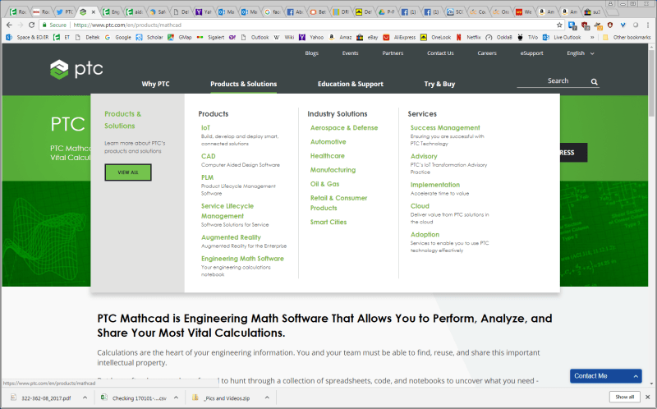Open the Deltek bookmark

87,37
